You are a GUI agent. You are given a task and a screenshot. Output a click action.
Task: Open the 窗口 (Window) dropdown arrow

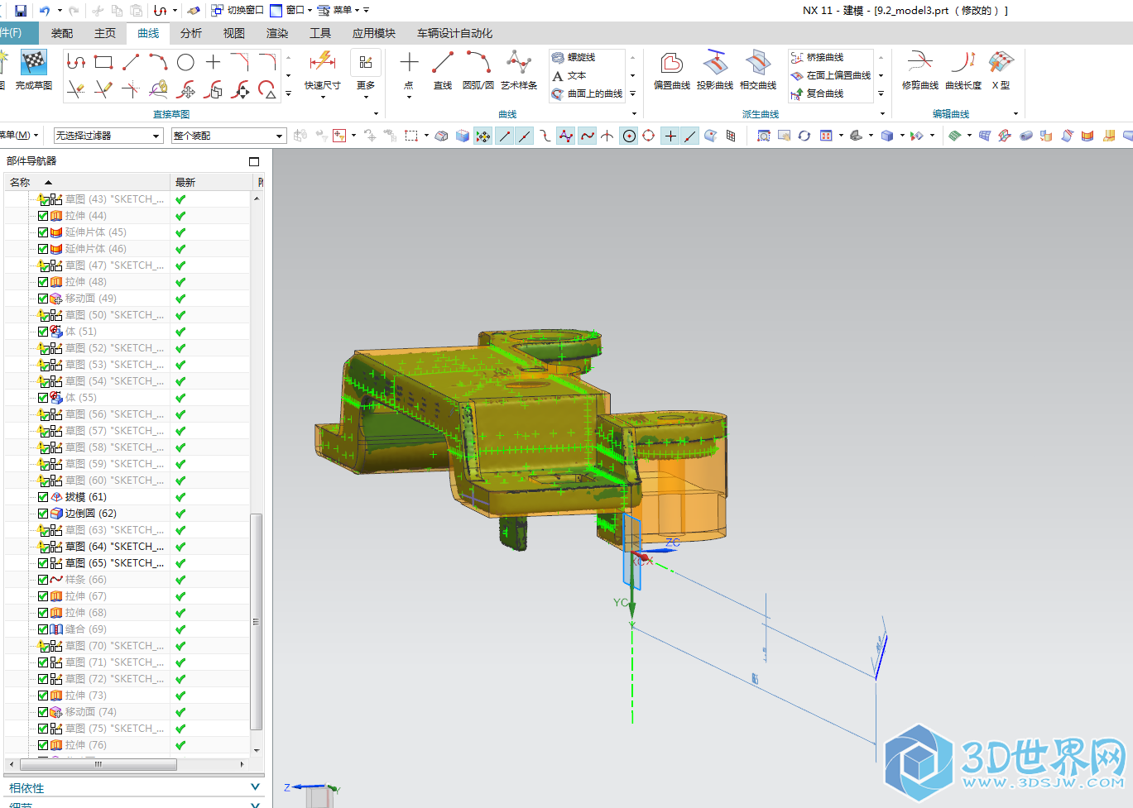click(x=310, y=11)
